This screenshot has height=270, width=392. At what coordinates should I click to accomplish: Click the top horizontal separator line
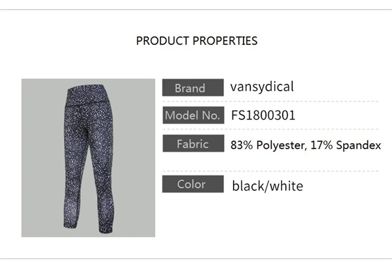[x=196, y=10]
